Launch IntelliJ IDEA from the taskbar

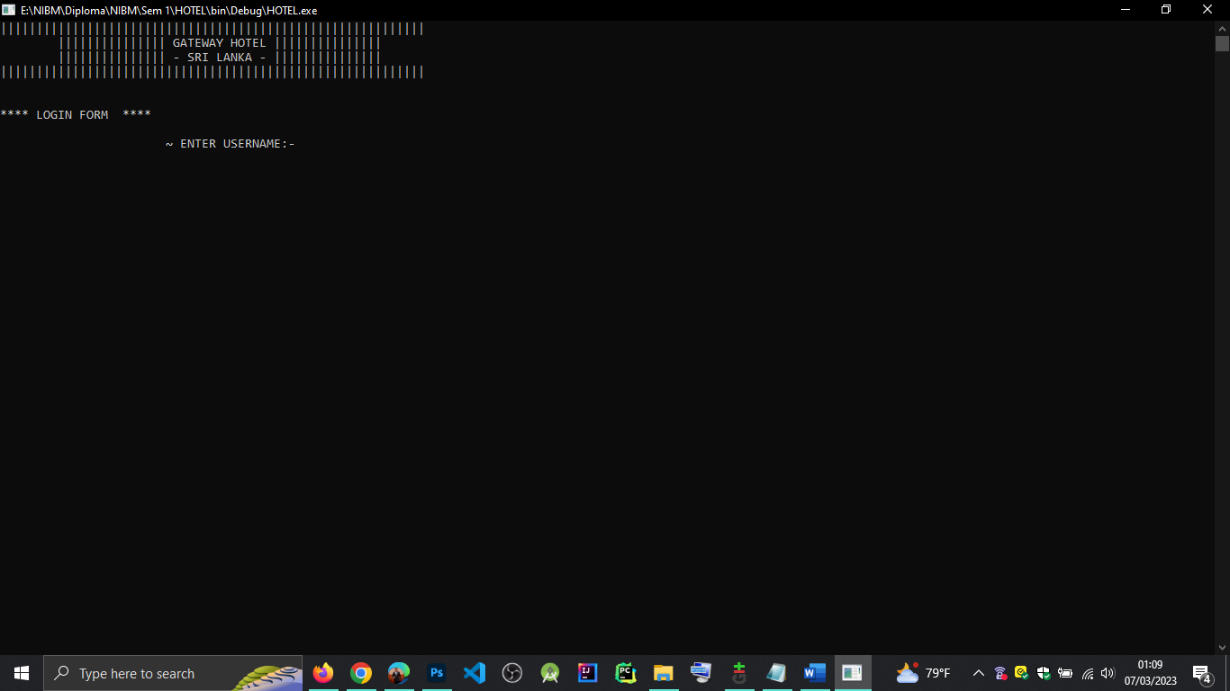(588, 673)
